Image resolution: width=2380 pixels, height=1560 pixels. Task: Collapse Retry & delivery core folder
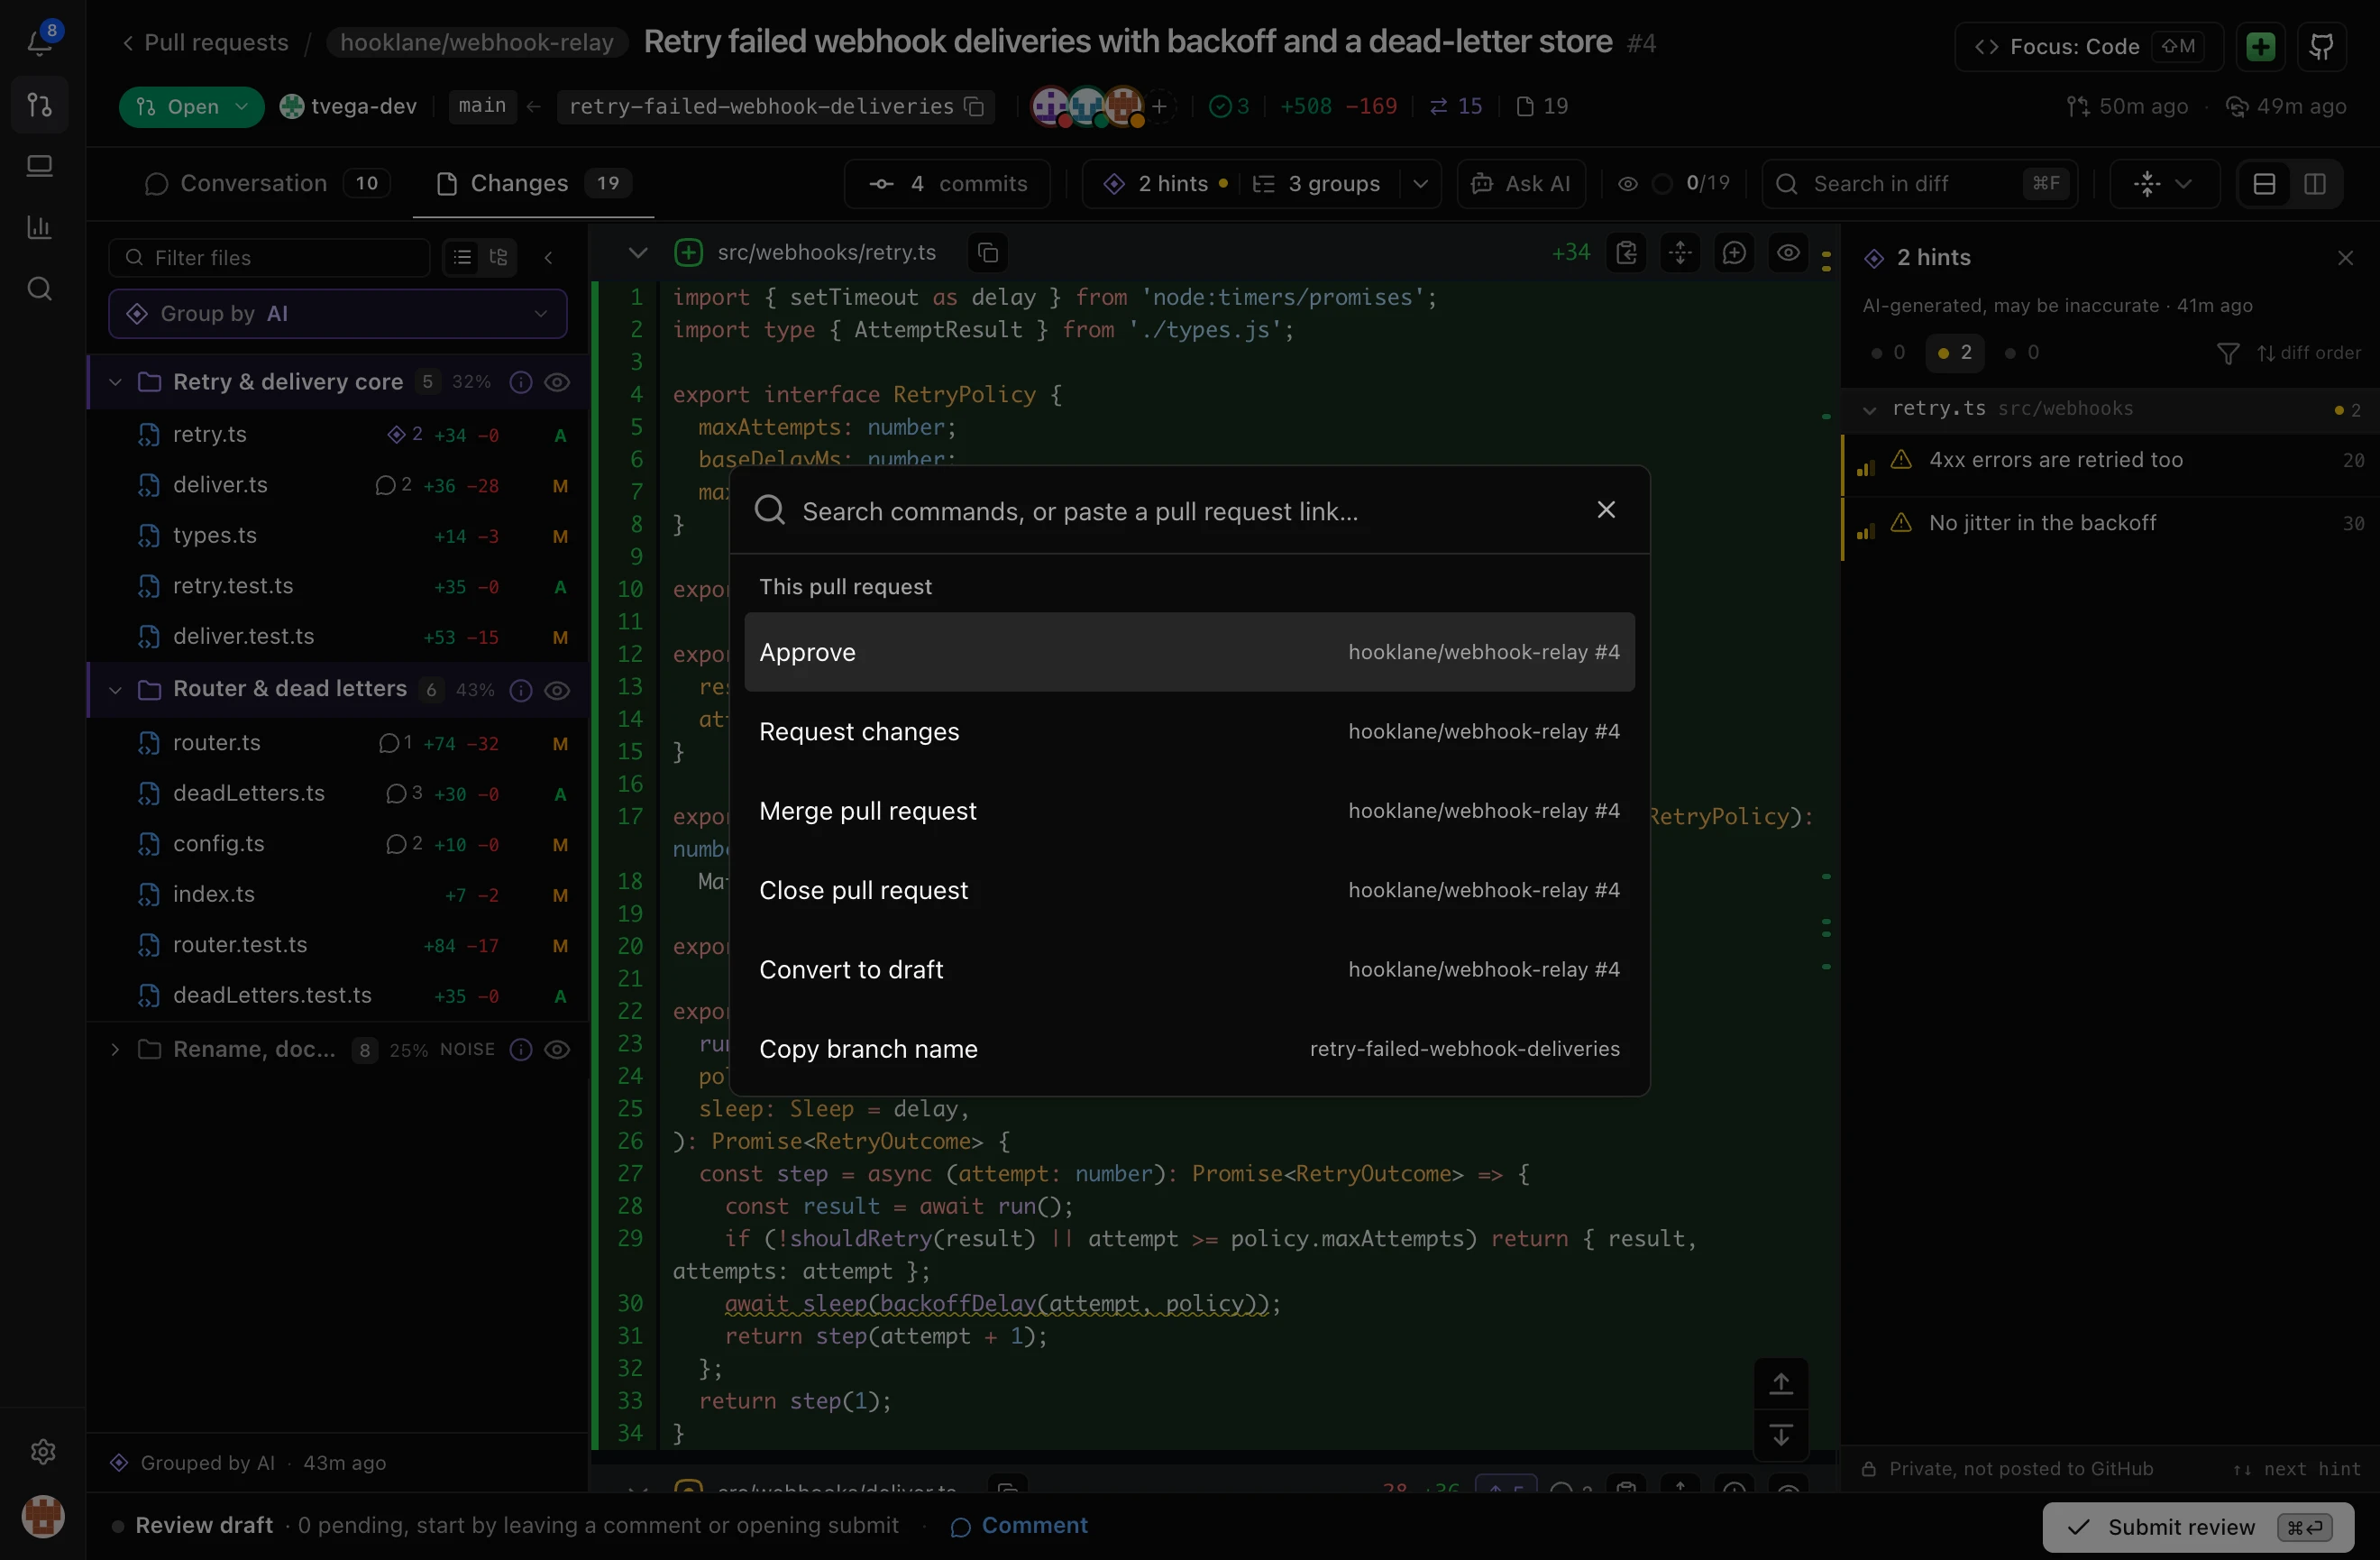(x=115, y=382)
